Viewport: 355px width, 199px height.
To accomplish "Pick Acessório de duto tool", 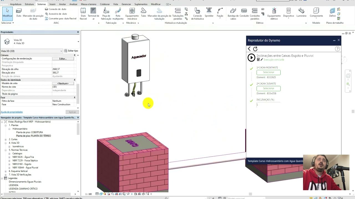I will point(56,14).
